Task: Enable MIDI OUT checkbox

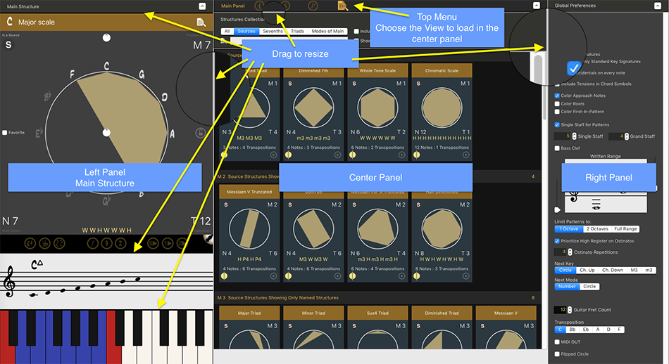Action: (557, 342)
